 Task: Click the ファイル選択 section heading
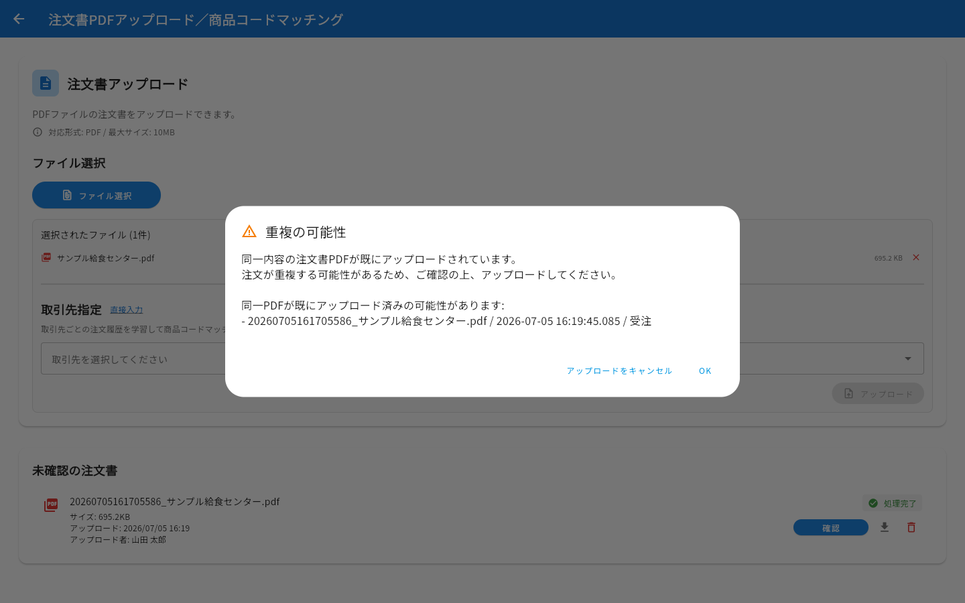click(x=69, y=163)
